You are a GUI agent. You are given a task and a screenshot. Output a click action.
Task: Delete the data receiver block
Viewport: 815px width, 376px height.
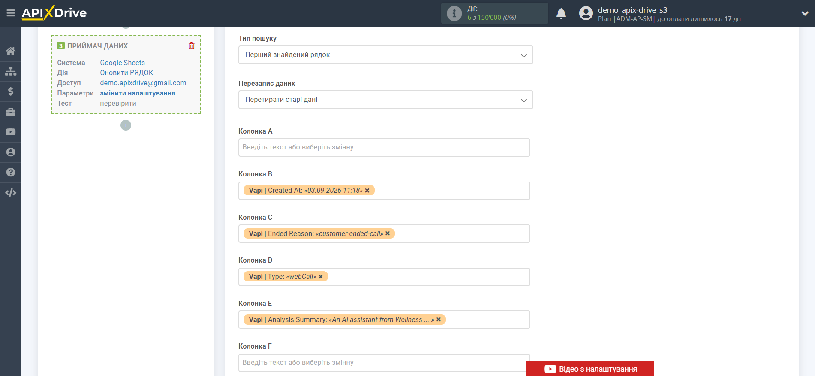point(192,46)
